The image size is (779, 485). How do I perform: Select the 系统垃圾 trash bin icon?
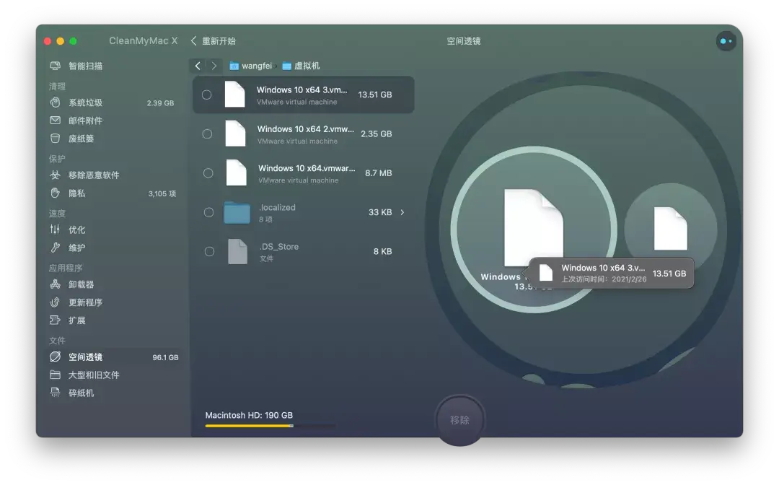pyautogui.click(x=55, y=102)
